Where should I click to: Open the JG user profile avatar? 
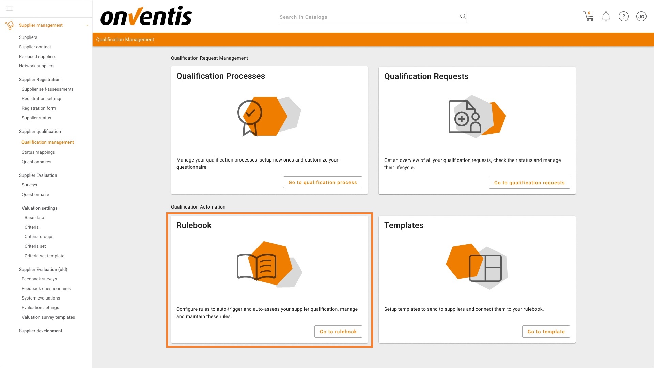pos(641,16)
